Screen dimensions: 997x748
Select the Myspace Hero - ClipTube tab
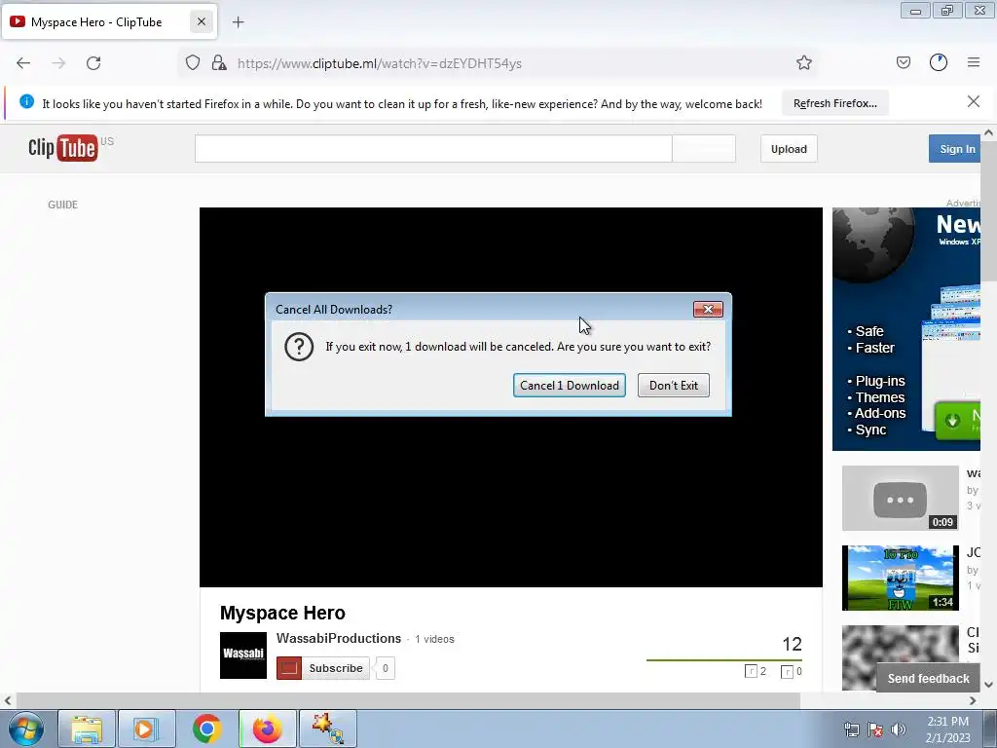[x=109, y=22]
